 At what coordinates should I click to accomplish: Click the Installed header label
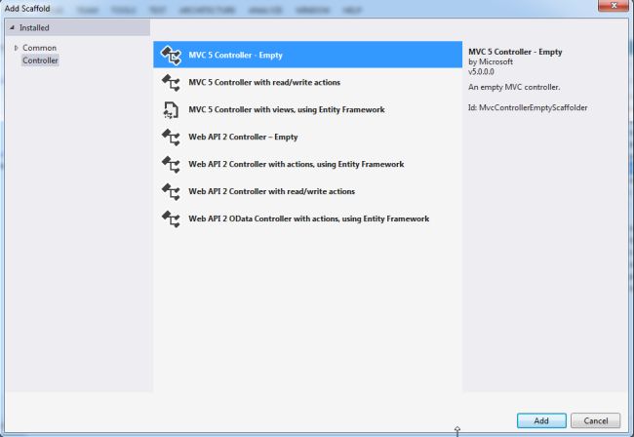click(x=34, y=28)
